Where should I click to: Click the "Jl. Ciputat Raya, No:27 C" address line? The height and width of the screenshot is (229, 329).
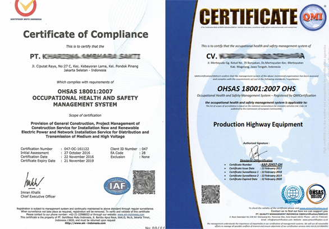pyautogui.click(x=85, y=66)
